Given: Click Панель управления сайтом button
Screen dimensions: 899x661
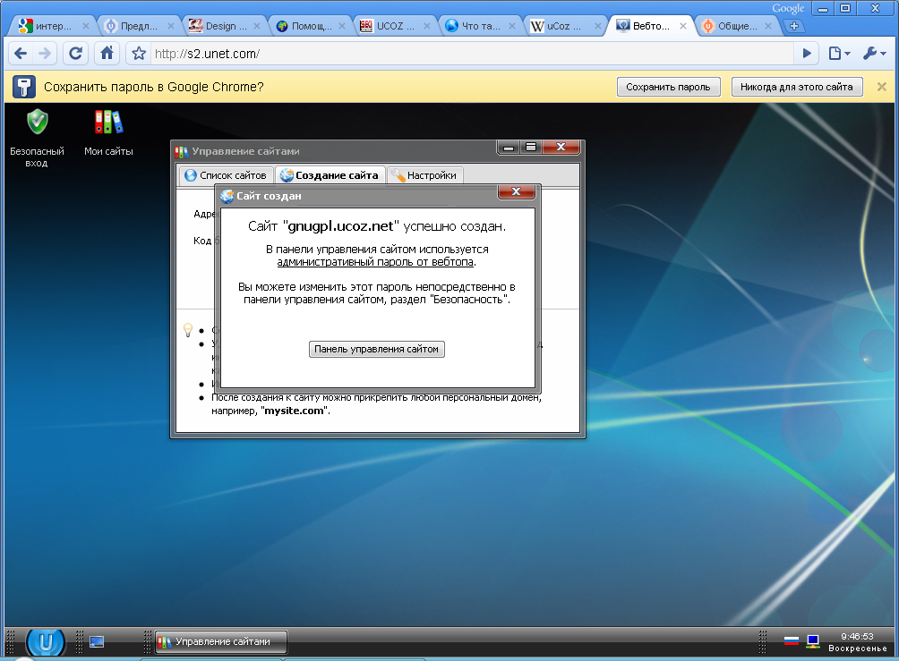Looking at the screenshot, I should [x=377, y=349].
